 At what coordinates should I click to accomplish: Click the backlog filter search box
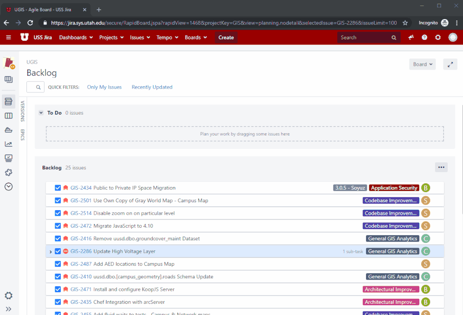pos(35,87)
